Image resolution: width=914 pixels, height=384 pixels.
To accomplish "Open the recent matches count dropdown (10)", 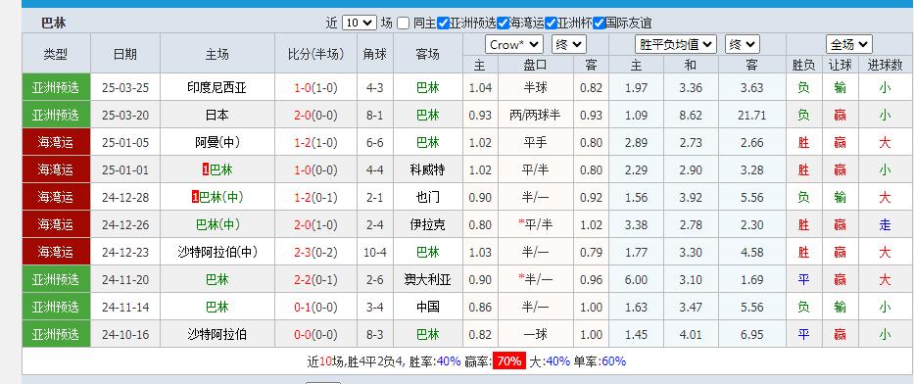I will click(x=360, y=23).
